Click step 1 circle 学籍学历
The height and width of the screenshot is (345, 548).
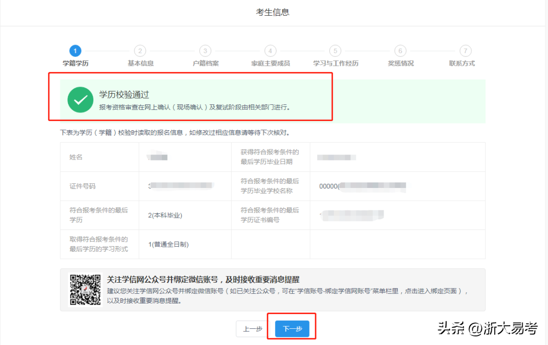point(75,51)
